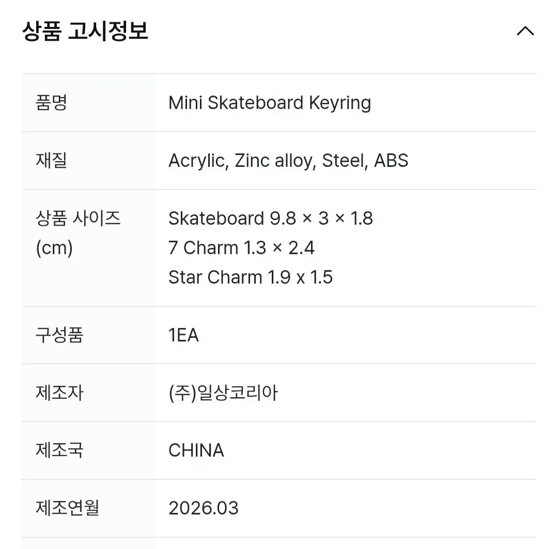Click the (cm) unit text

pyautogui.click(x=54, y=248)
